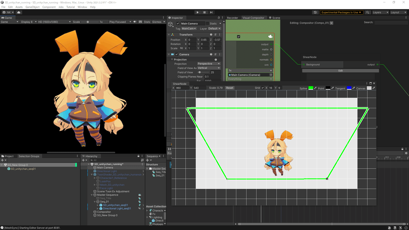
Task: Click the Step frame button
Action: tap(211, 12)
